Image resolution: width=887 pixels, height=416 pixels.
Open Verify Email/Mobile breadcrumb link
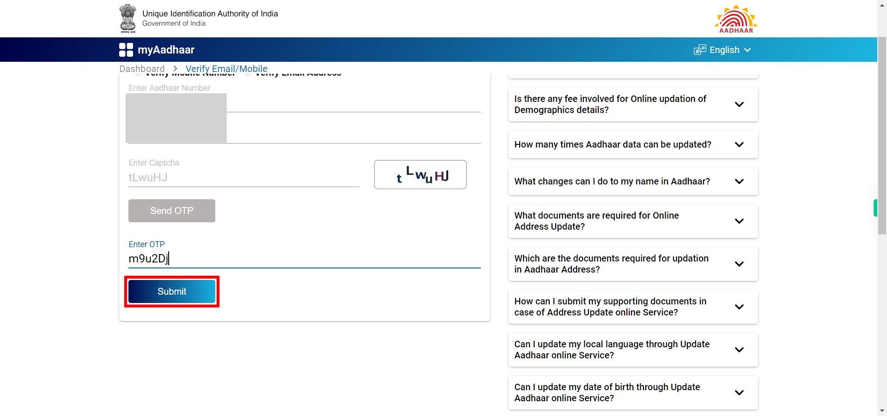pyautogui.click(x=226, y=69)
